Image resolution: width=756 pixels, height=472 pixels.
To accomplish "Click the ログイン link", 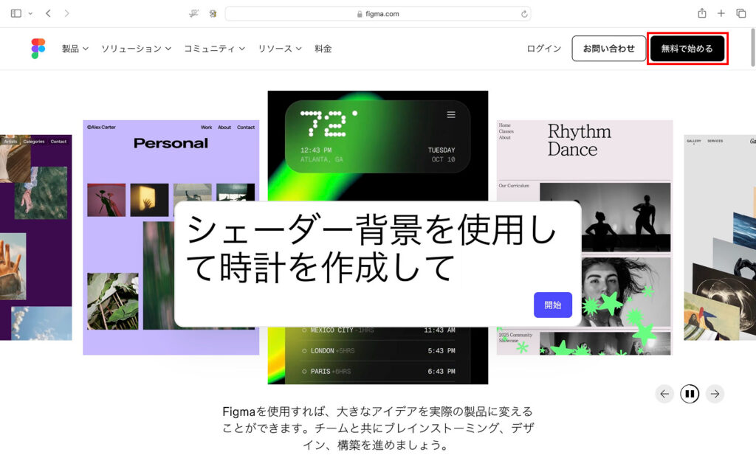I will 543,49.
